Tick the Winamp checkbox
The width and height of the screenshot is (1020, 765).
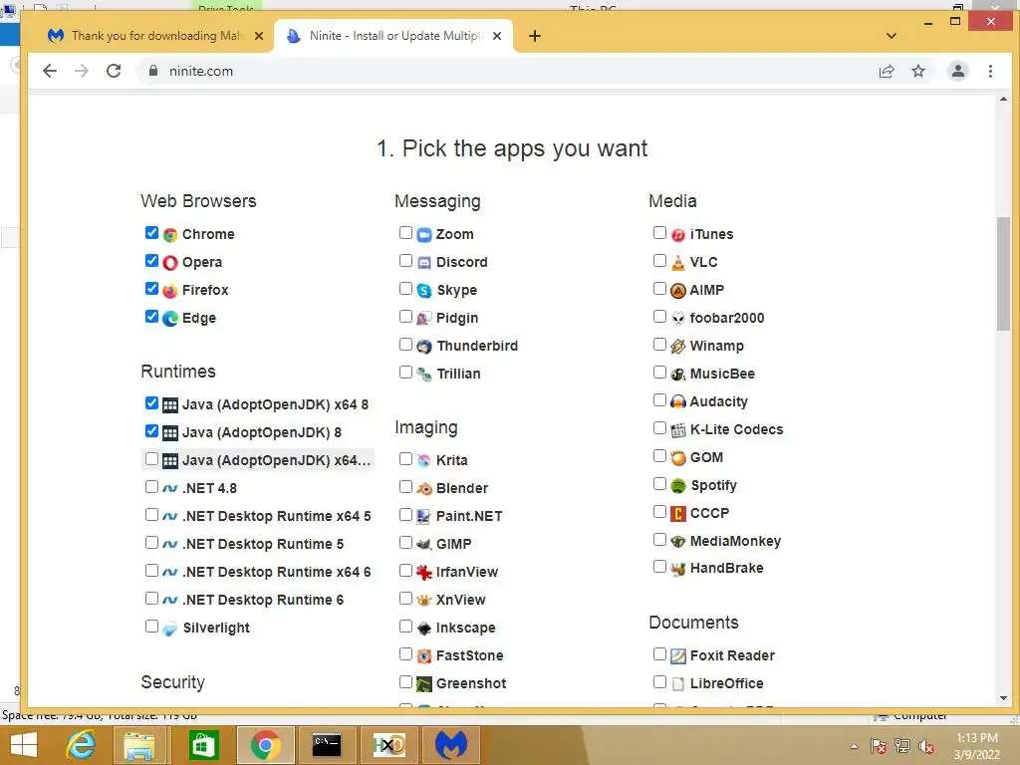click(659, 345)
